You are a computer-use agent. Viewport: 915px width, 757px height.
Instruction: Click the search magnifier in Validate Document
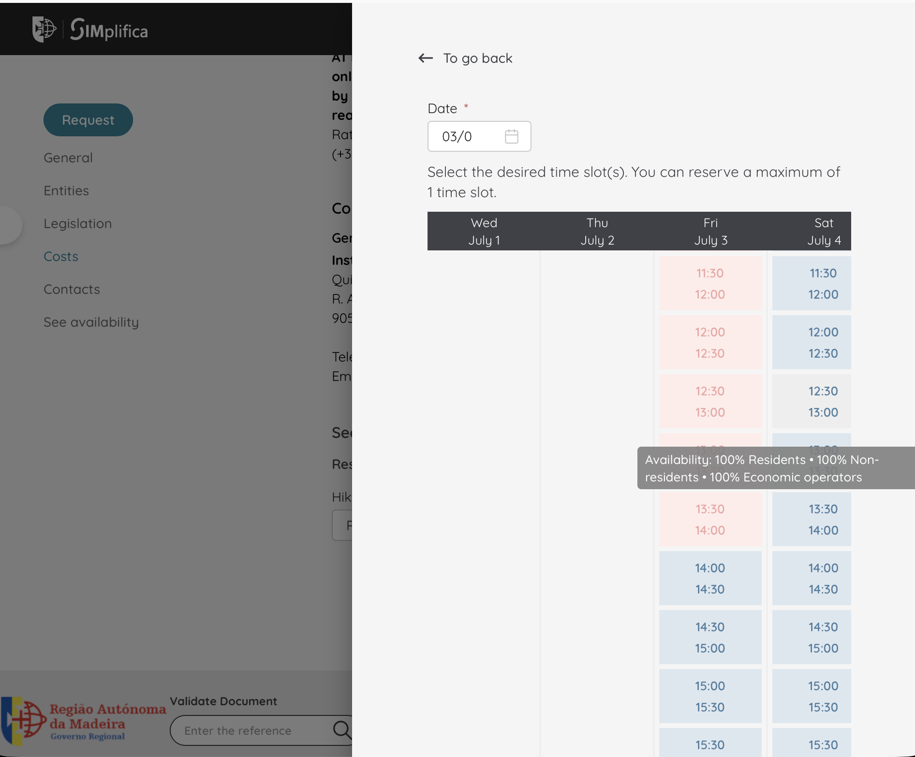click(342, 729)
